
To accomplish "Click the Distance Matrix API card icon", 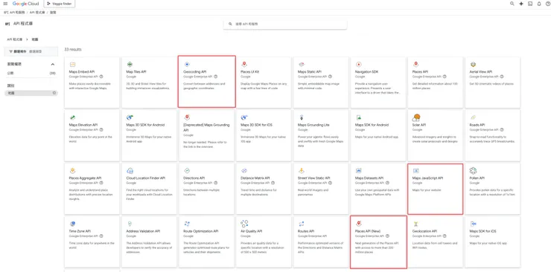I will point(244,171).
